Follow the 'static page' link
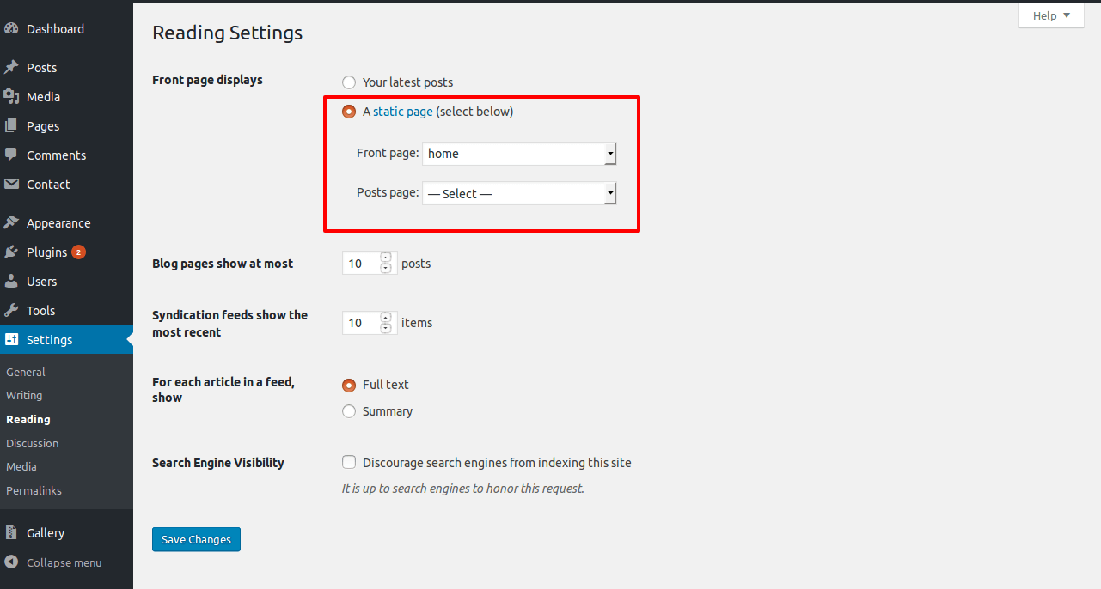1101x589 pixels. pos(403,112)
